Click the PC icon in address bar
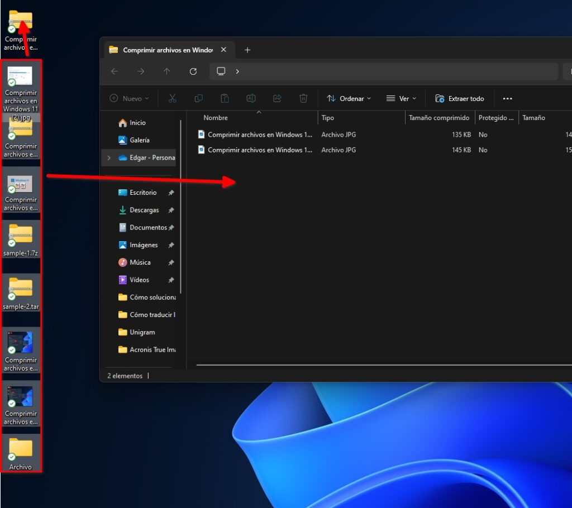 [221, 71]
